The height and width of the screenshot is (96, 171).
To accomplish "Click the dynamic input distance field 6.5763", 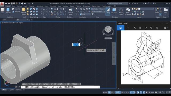I will point(76,45).
